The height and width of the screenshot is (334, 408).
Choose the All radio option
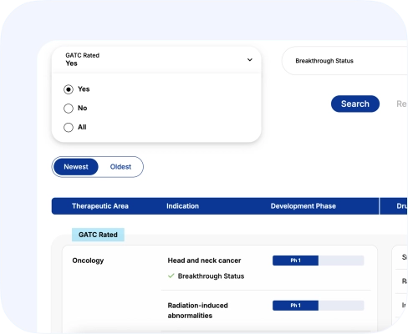69,128
